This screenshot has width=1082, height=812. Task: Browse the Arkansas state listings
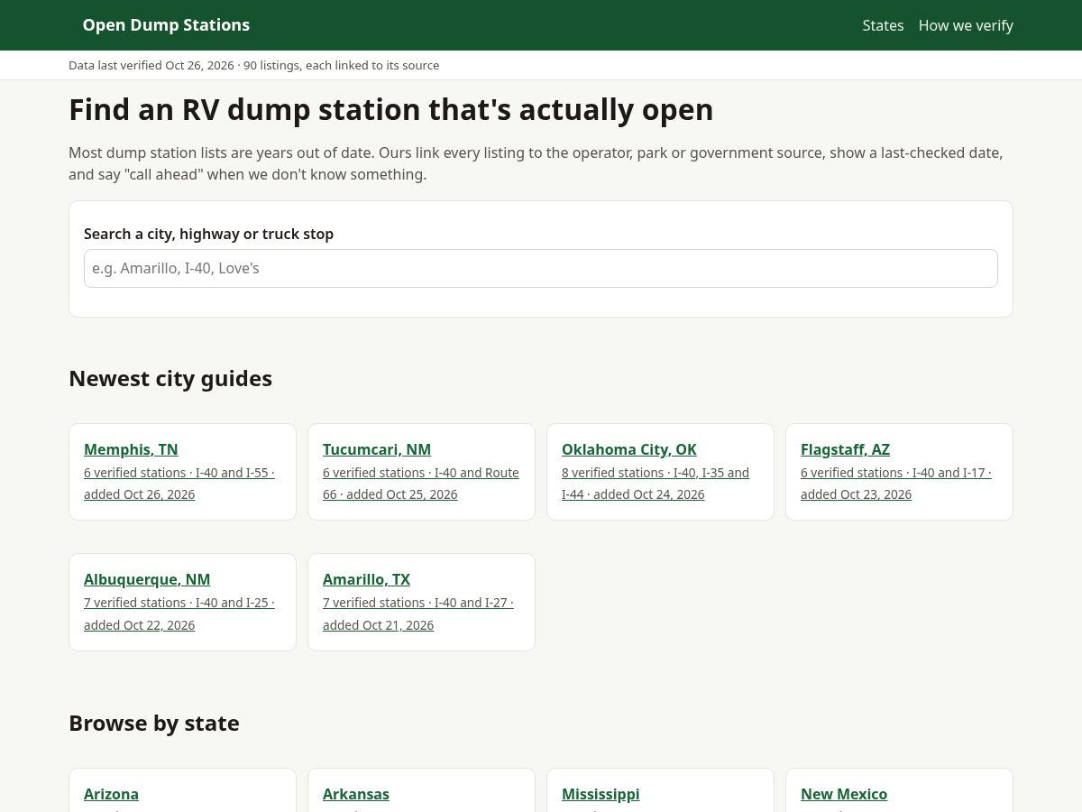tap(356, 794)
